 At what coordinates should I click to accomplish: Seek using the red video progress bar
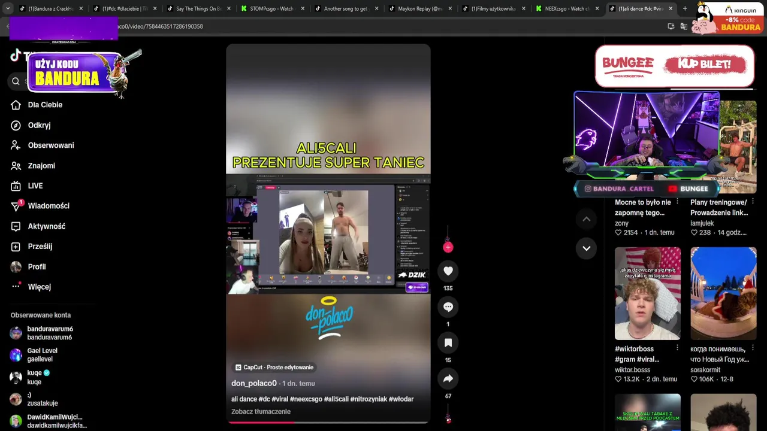(x=328, y=422)
